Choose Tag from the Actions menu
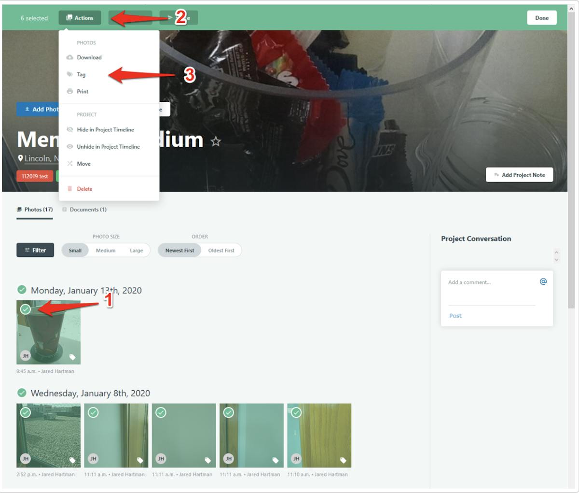Viewport: 579px width, 493px height. coord(81,74)
